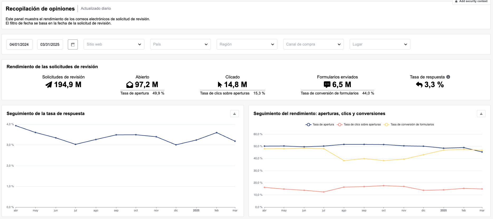Click the info icon beside Tasa de respuesta
Screen dimensions: 493x219
coord(448,77)
